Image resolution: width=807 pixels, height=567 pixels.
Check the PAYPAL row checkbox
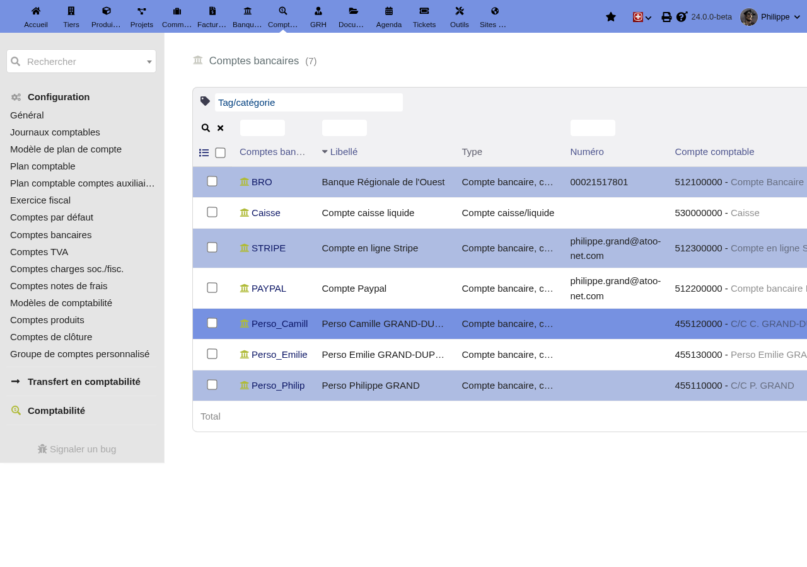(x=212, y=288)
